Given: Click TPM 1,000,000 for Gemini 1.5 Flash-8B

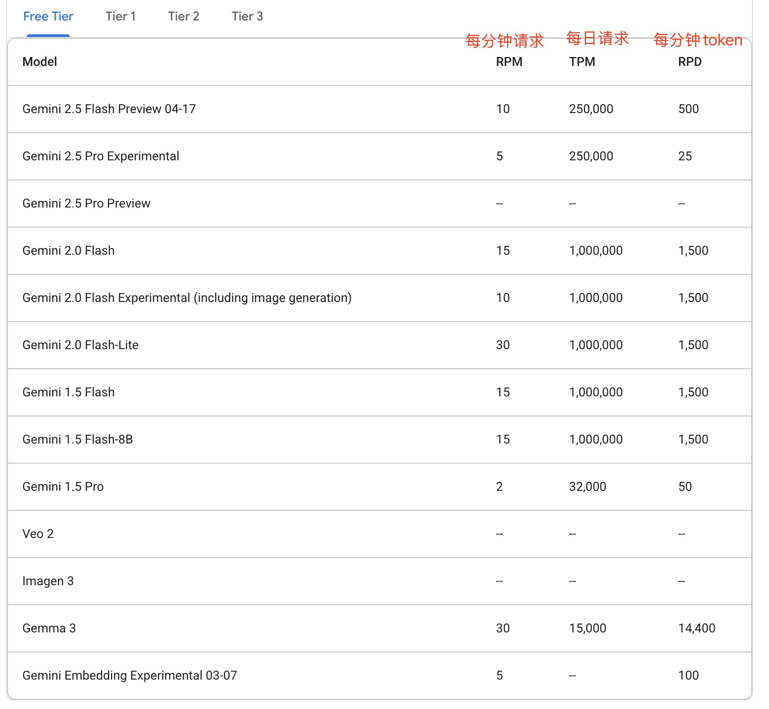Looking at the screenshot, I should (596, 439).
